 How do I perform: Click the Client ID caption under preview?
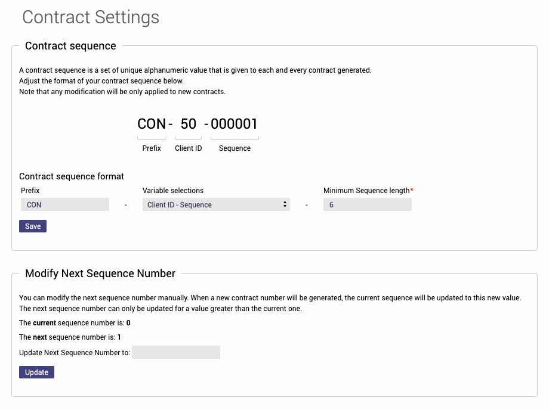click(x=188, y=148)
